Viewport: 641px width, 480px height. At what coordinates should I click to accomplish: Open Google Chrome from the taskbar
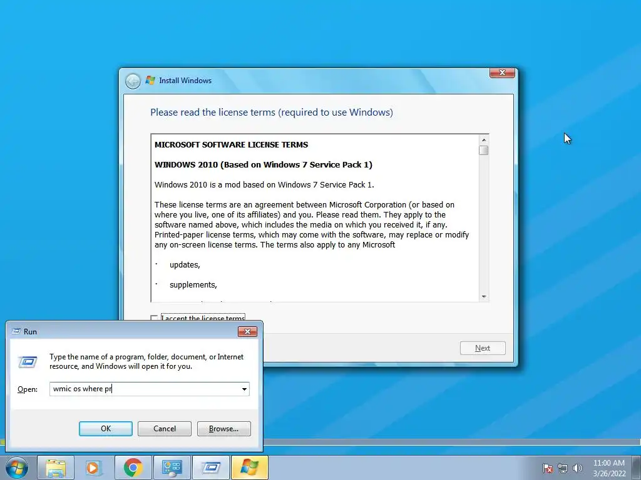tap(133, 467)
